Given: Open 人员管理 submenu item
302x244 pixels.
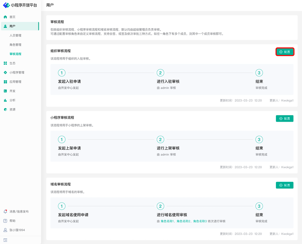Looking at the screenshot, I should tap(16, 36).
